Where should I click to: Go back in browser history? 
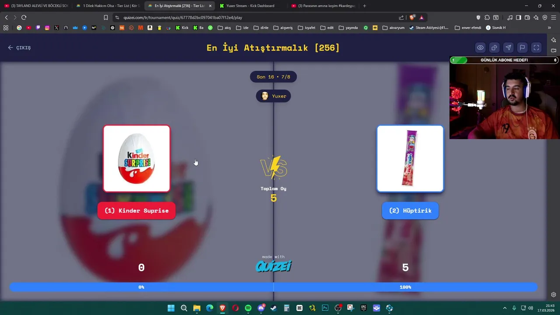6,17
